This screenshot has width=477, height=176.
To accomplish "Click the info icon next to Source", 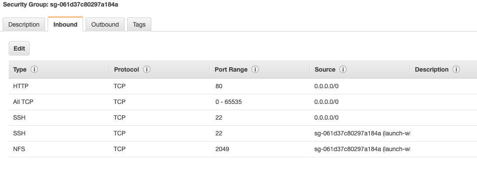I will (x=343, y=70).
